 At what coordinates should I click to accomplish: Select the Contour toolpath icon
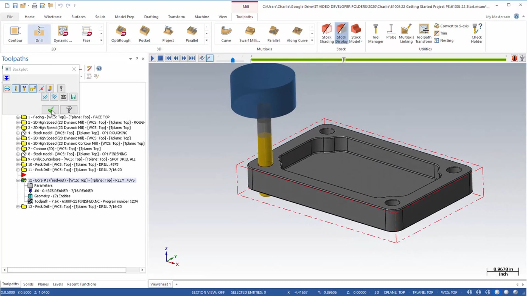tap(15, 33)
